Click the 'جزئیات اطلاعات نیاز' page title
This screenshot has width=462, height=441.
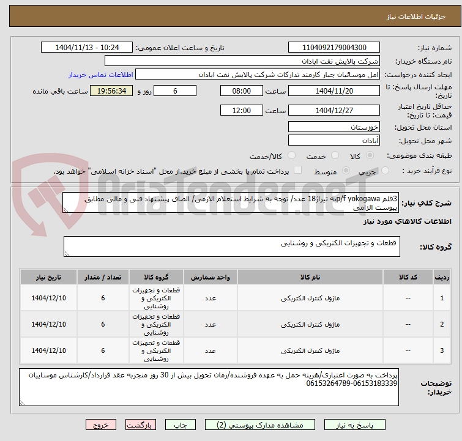415,17
